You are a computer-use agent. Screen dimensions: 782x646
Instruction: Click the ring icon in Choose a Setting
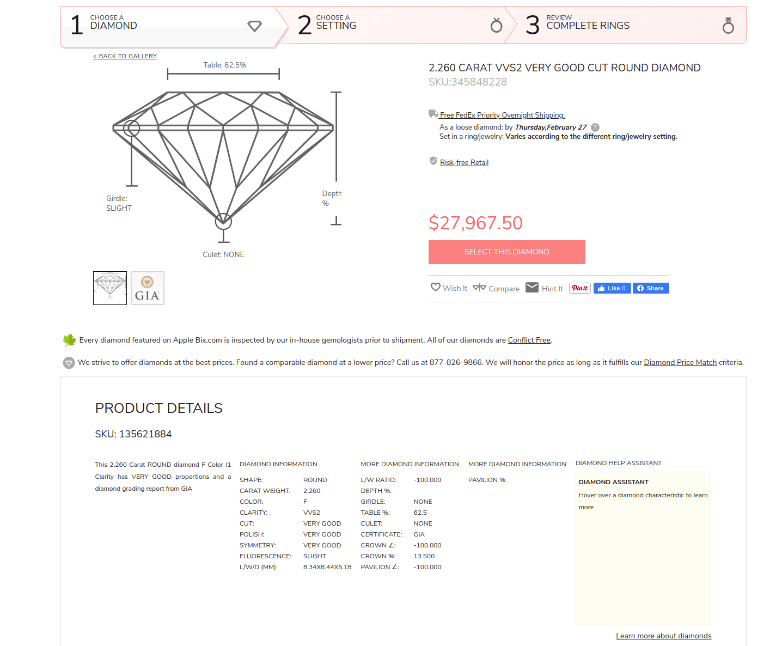coord(496,25)
